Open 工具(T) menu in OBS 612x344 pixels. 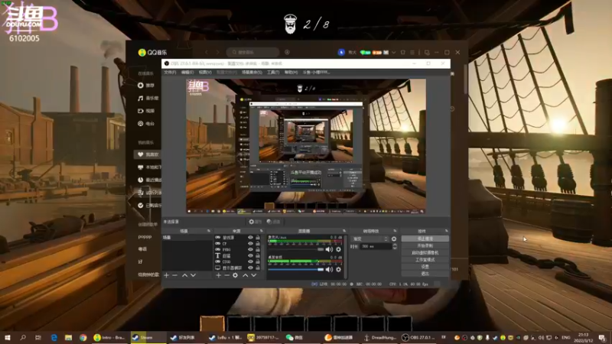tap(273, 73)
